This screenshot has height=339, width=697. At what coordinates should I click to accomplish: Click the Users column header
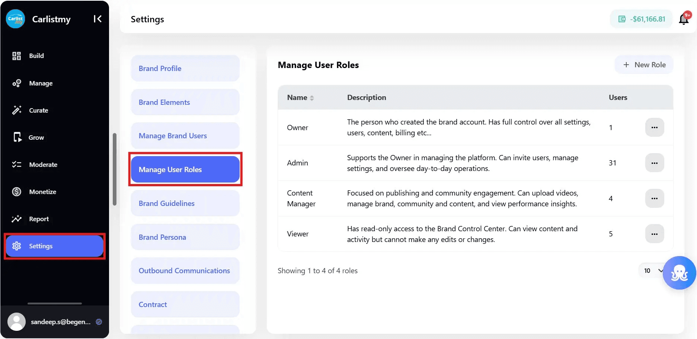[618, 97]
